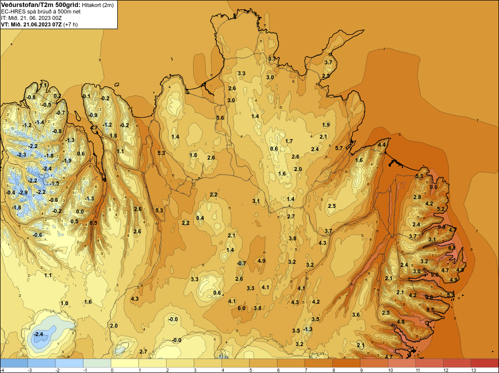
Task: Pick the legend swatch between 8 and 9
Action: tap(346, 363)
